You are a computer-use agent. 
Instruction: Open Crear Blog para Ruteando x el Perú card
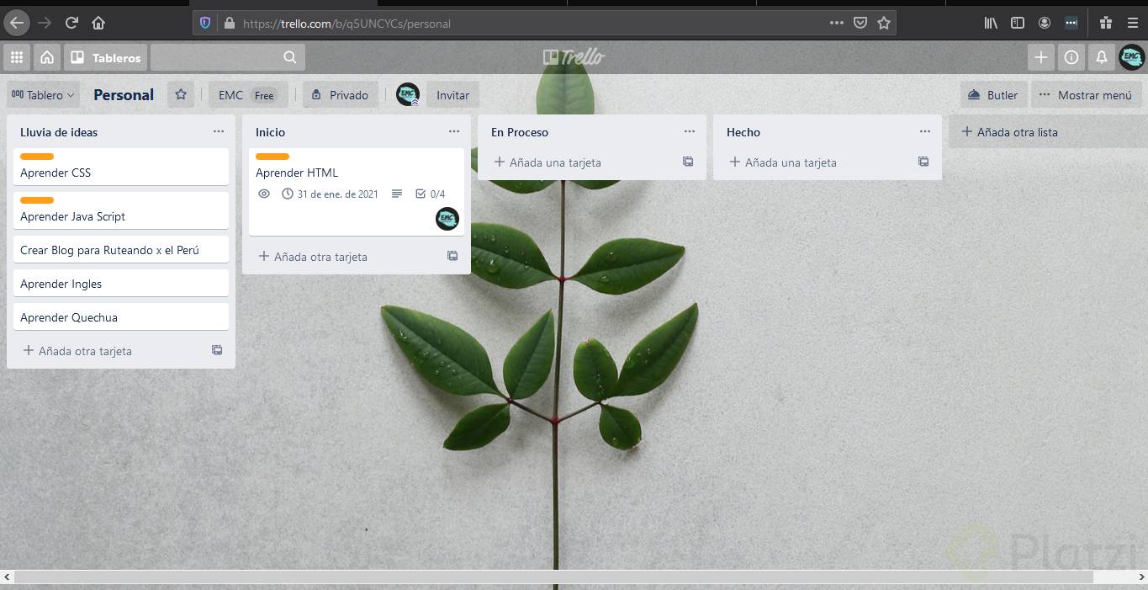point(121,250)
